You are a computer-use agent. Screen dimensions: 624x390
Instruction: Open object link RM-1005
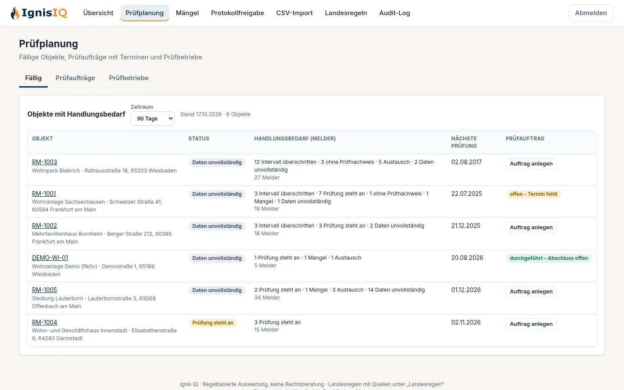(45, 290)
